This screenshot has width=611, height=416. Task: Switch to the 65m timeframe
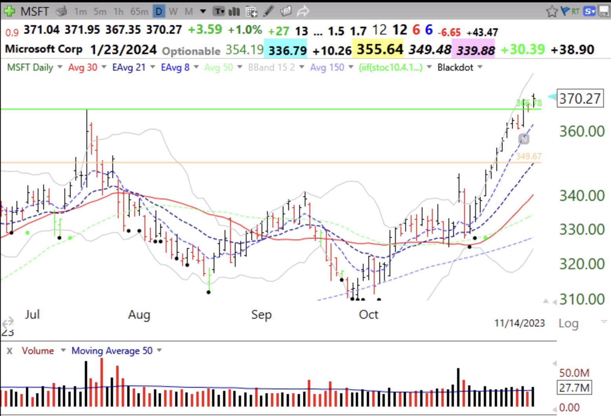pyautogui.click(x=139, y=12)
